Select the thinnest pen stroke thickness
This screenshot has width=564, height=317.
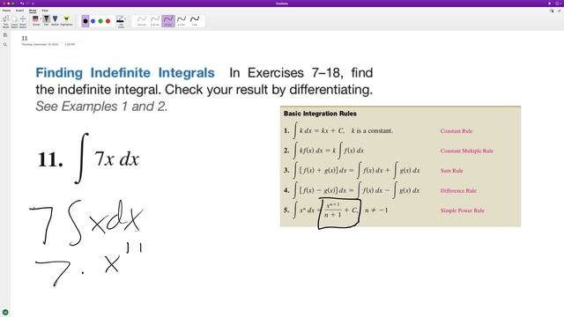coord(142,21)
